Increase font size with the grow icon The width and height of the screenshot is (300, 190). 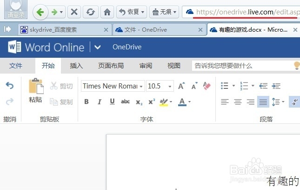pos(181,86)
